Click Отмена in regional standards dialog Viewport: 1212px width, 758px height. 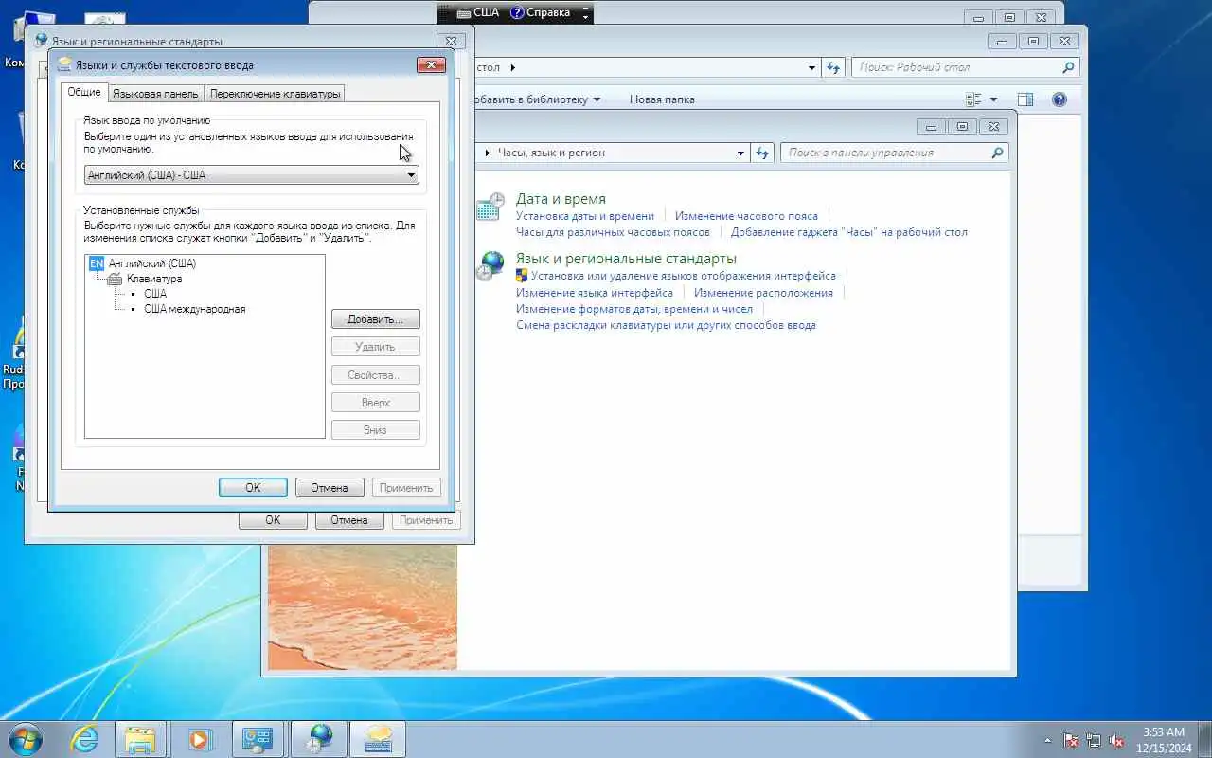pyautogui.click(x=349, y=520)
